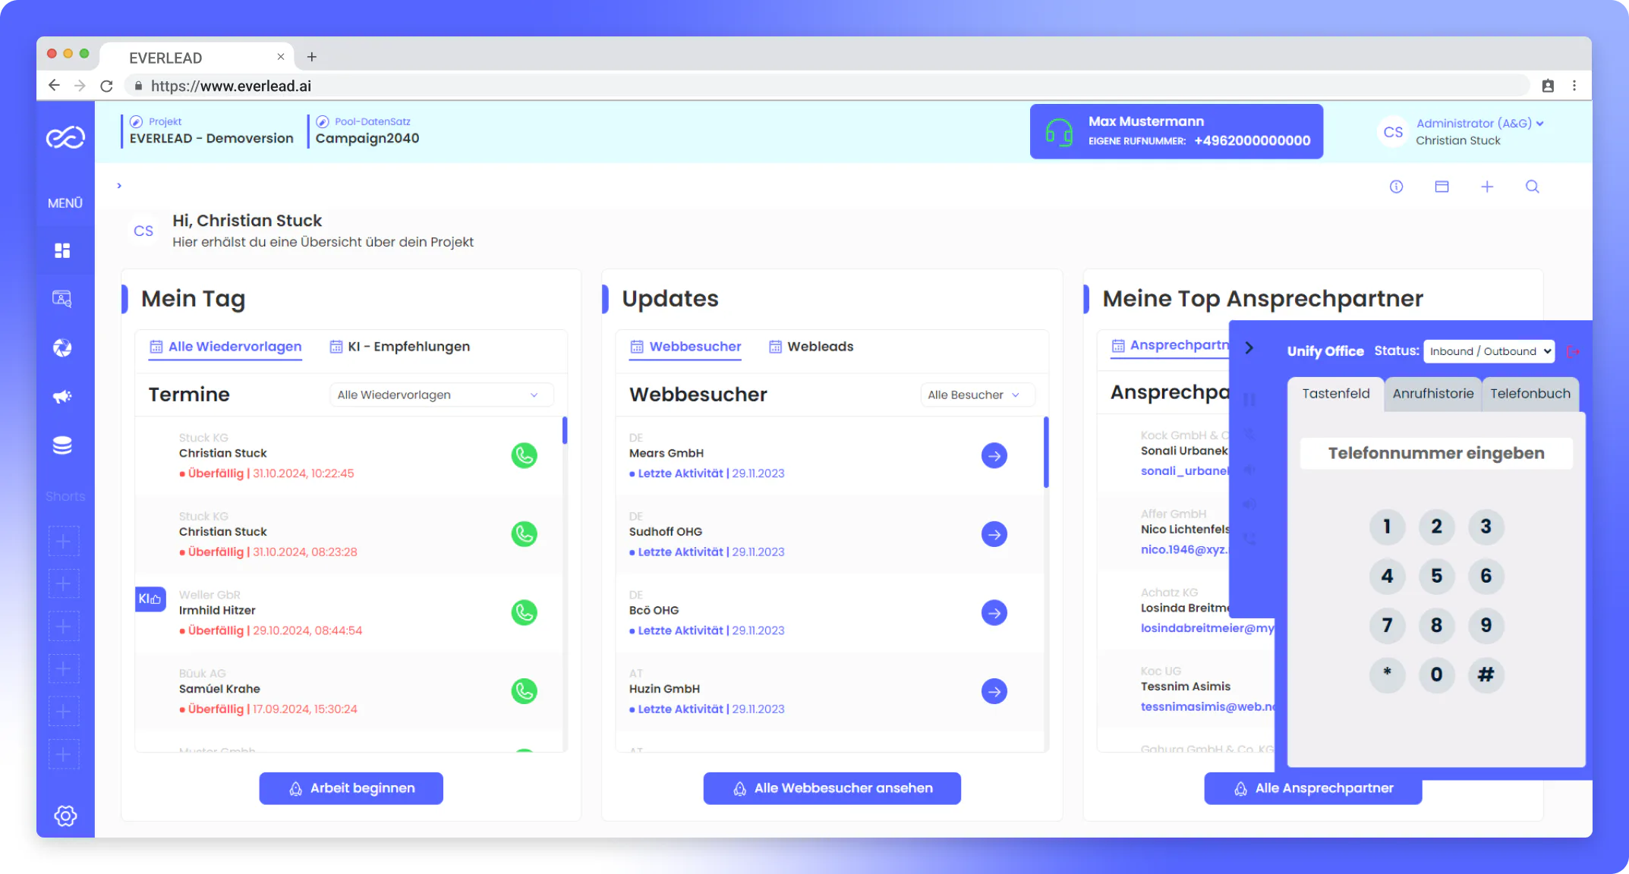Tap the # key on keypad
Screen dimensions: 1629x874
tap(1486, 674)
